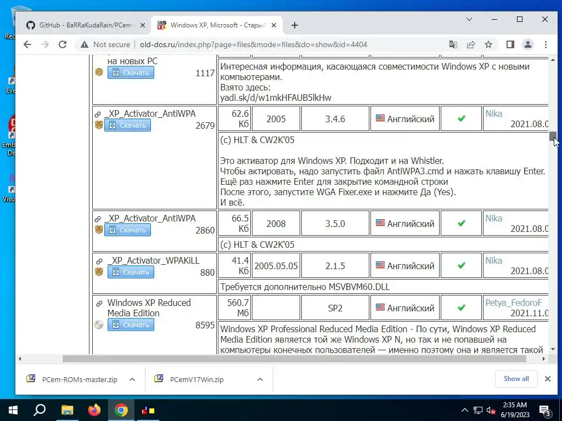Open the Chrome profile icon
This screenshot has height=421, width=562.
527,44
